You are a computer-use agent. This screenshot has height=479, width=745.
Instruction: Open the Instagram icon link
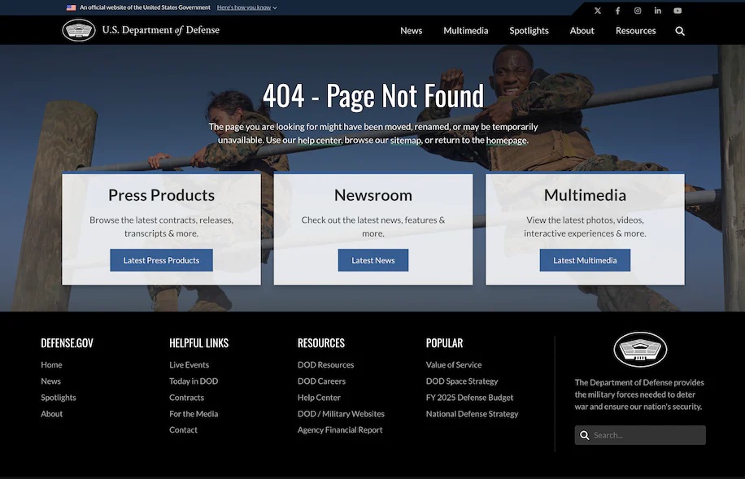pos(638,11)
